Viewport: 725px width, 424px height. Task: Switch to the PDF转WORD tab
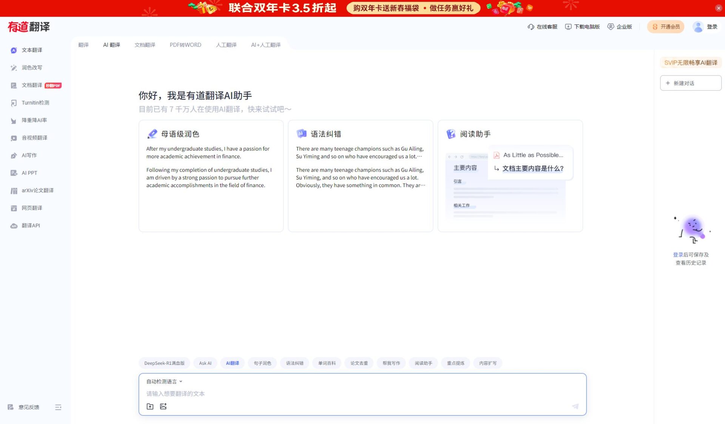[185, 45]
